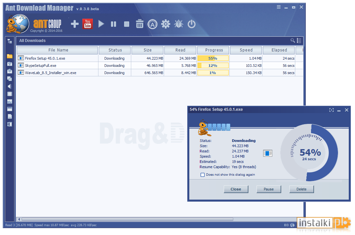Open the YouTube download tool

tap(88, 24)
